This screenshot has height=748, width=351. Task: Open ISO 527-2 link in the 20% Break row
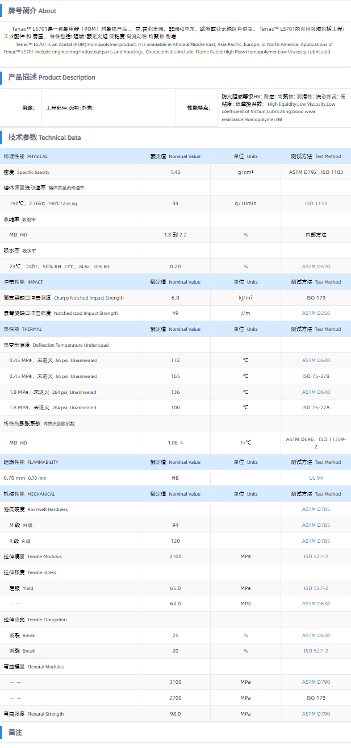[316, 651]
